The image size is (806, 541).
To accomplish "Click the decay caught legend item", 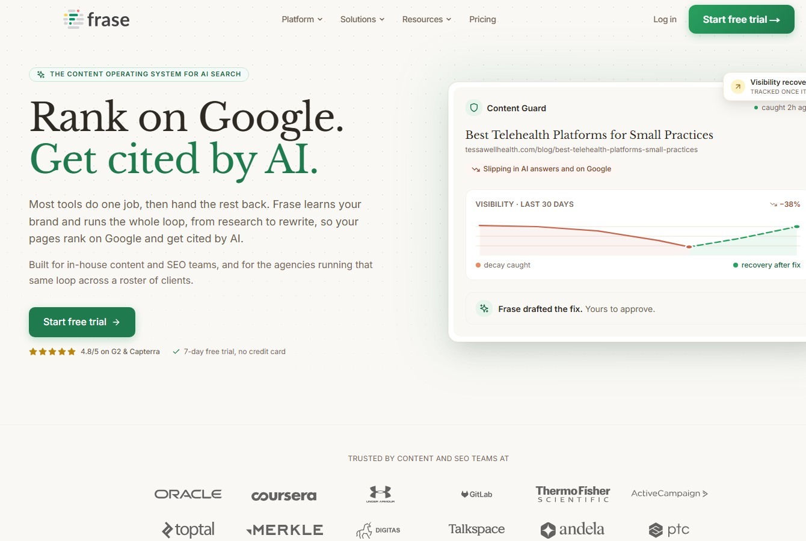I will point(503,265).
